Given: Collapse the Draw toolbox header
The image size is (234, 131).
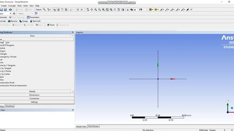Looking at the screenshot, I should [x=33, y=36].
